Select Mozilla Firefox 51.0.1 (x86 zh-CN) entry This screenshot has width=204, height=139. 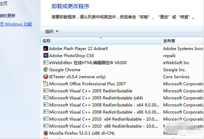(x=82, y=133)
